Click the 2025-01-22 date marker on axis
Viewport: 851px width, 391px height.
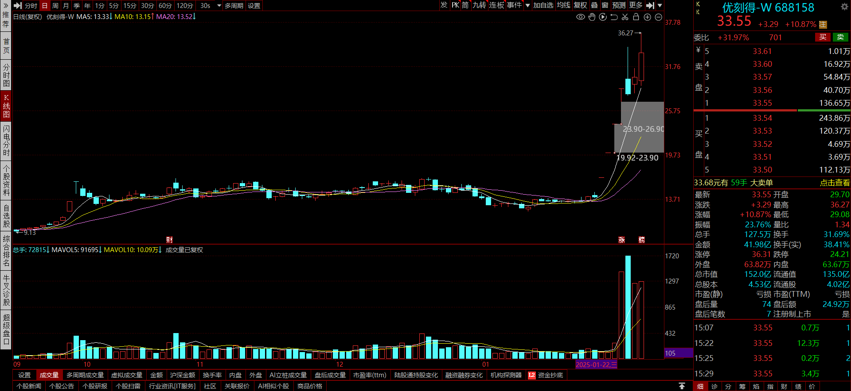click(x=596, y=364)
